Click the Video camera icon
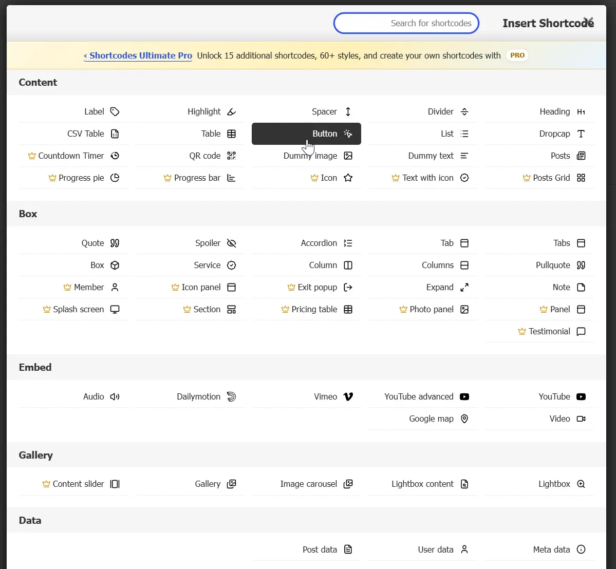The image size is (616, 569). click(x=581, y=419)
